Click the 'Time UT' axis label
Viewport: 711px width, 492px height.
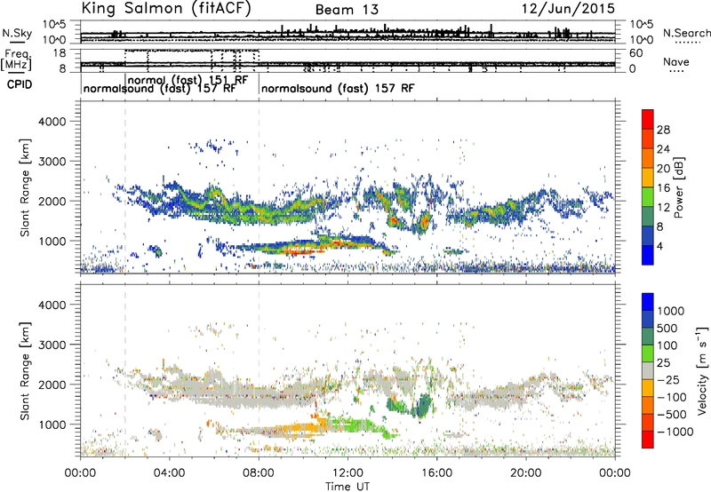(x=348, y=487)
